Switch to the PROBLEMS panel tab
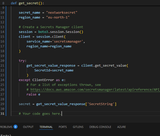 [6, 127]
